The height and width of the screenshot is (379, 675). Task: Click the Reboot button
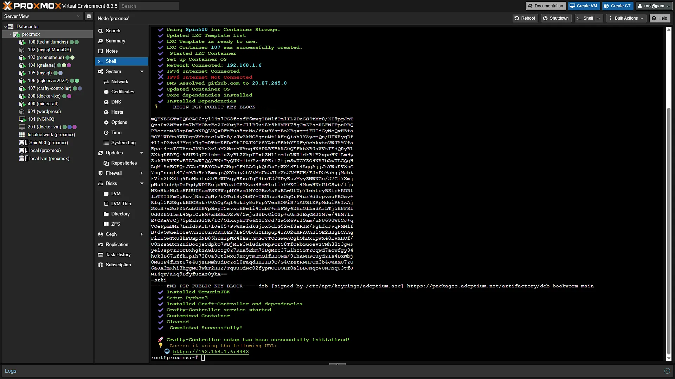[x=525, y=18]
